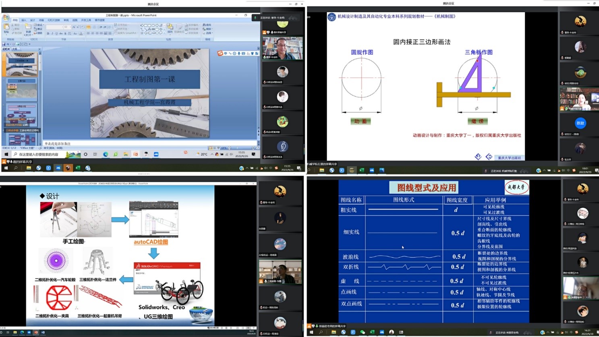The image size is (599, 337).
Task: Toggle Bold formatting in the Font group
Action: coord(48,34)
